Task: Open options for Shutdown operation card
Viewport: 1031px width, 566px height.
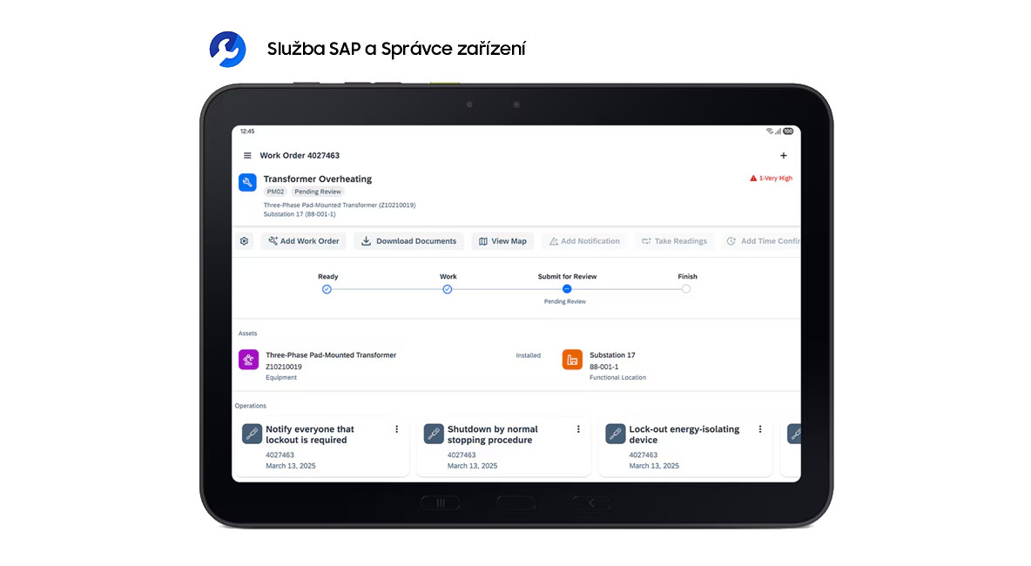Action: coord(578,429)
